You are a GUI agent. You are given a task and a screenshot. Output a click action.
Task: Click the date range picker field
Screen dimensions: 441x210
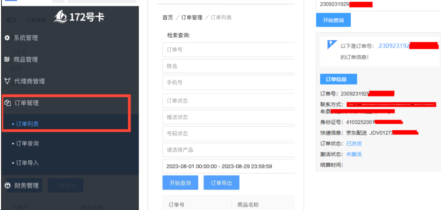coord(229,166)
